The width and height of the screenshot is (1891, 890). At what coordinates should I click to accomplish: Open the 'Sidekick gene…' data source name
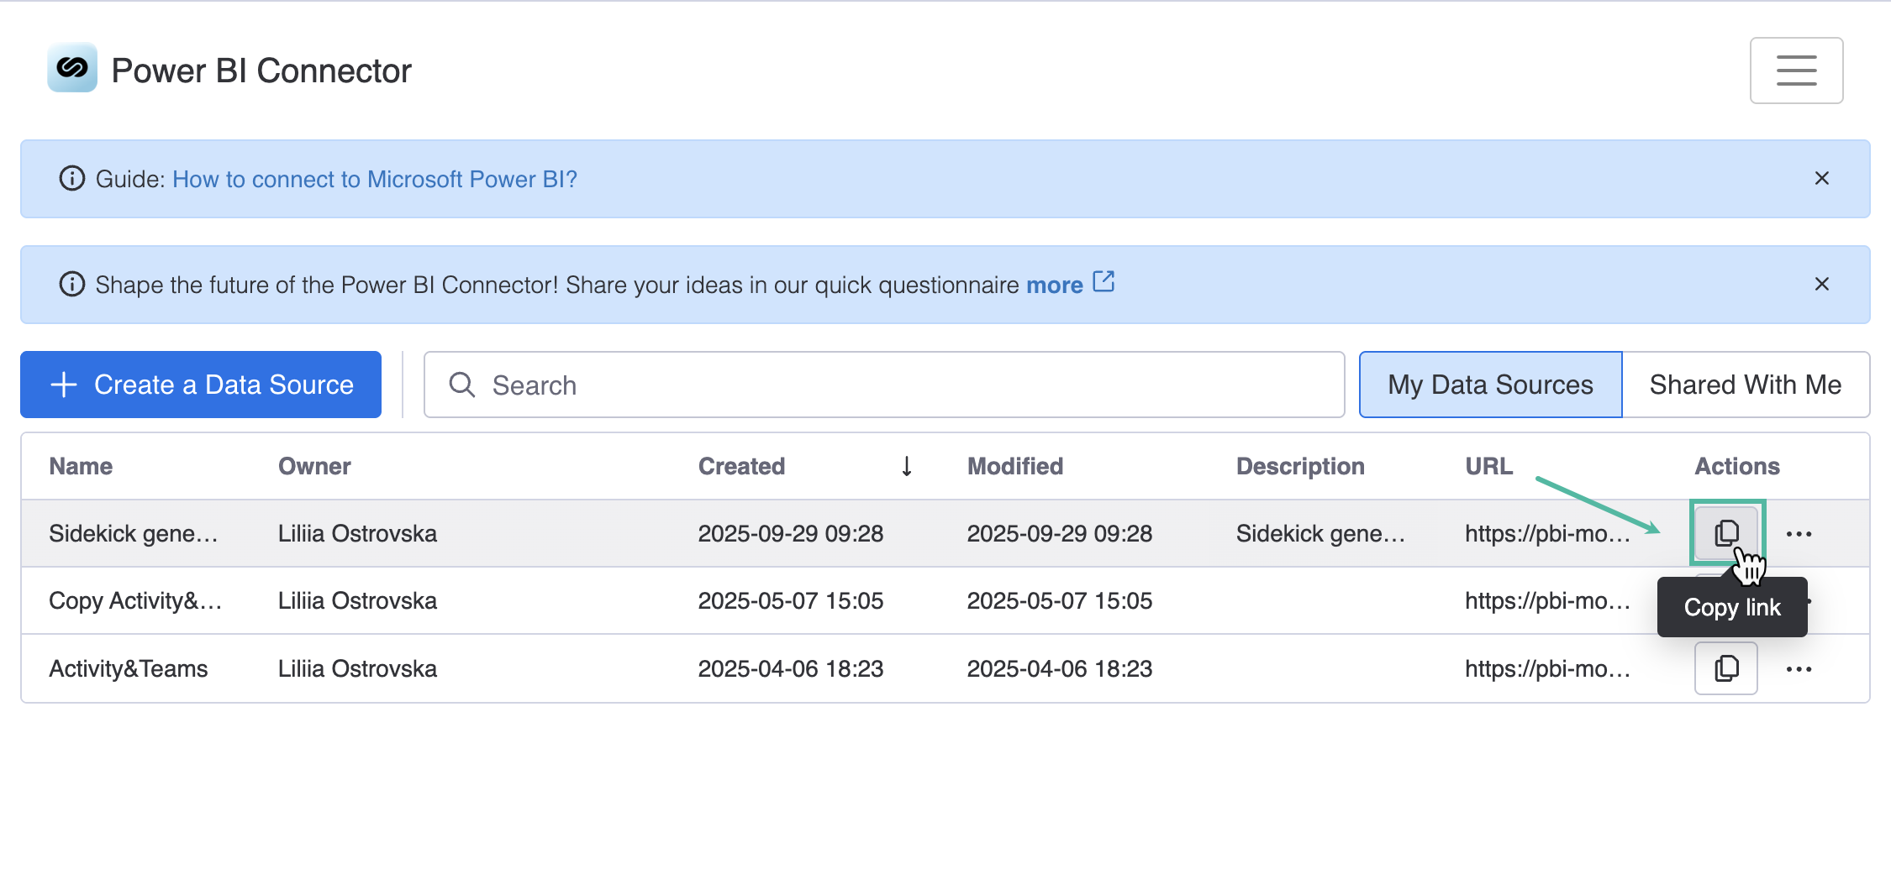click(134, 534)
